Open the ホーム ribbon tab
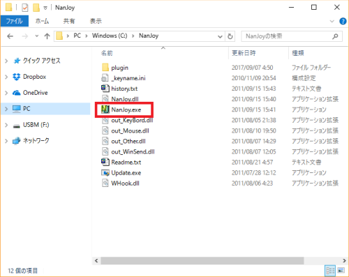The image size is (349, 277). tap(42, 21)
